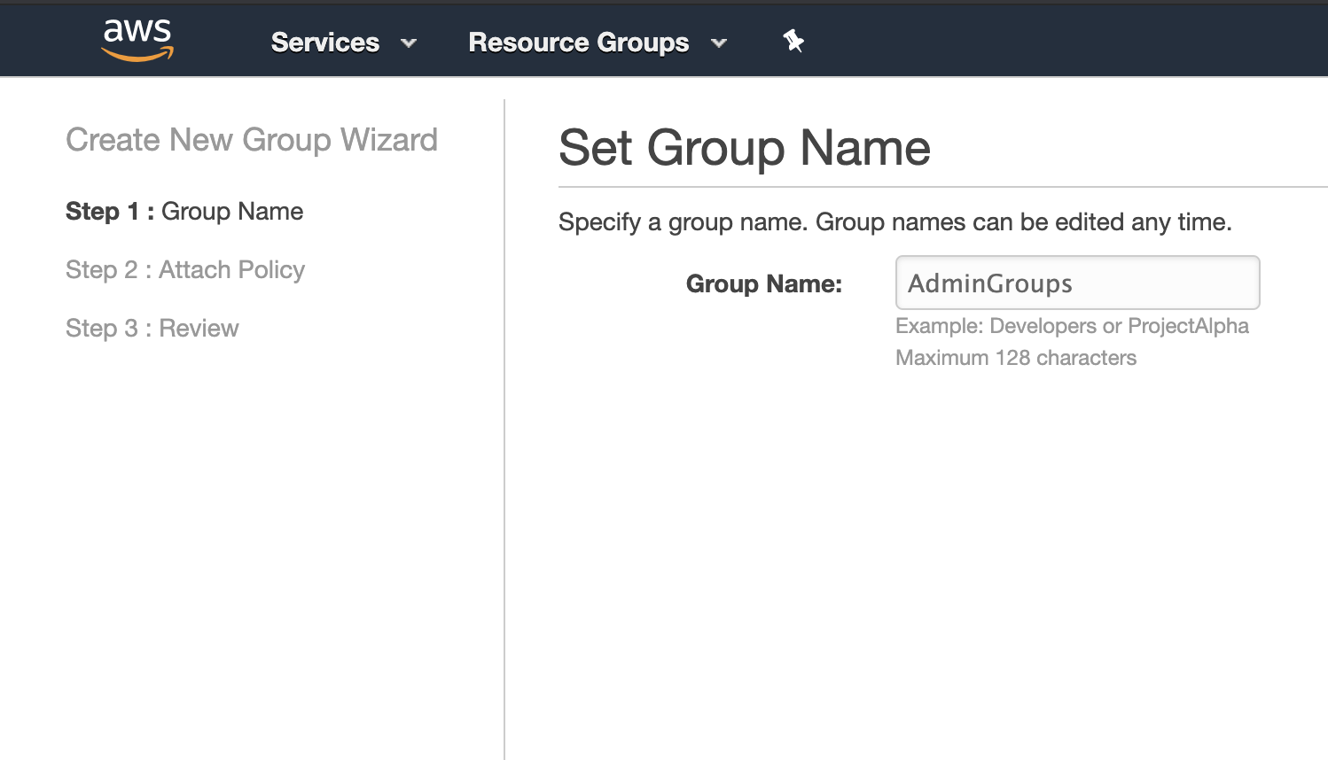This screenshot has height=760, width=1328.
Task: Click the Group Name field label
Action: (763, 284)
